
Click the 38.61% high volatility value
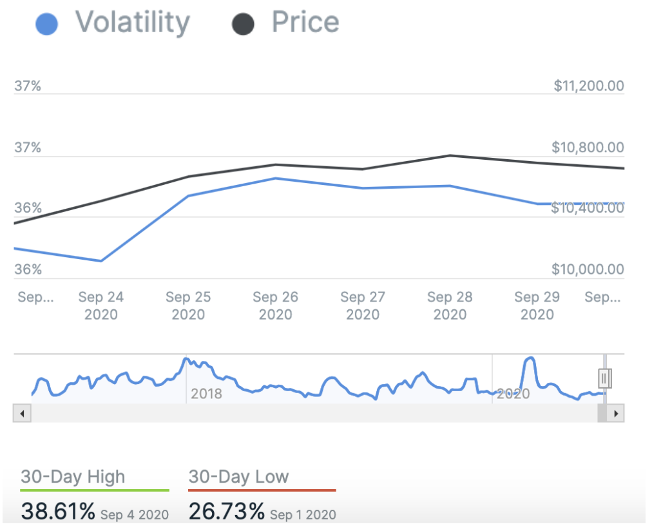click(58, 512)
